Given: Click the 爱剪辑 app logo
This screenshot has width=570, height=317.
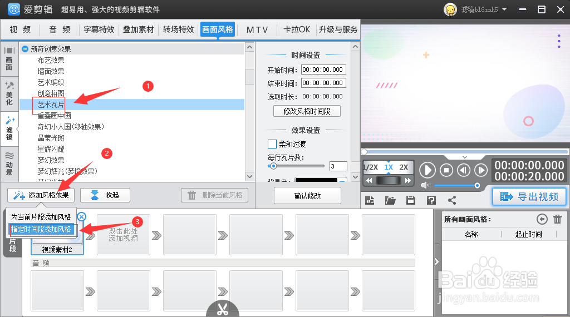Looking at the screenshot, I should click(x=14, y=9).
